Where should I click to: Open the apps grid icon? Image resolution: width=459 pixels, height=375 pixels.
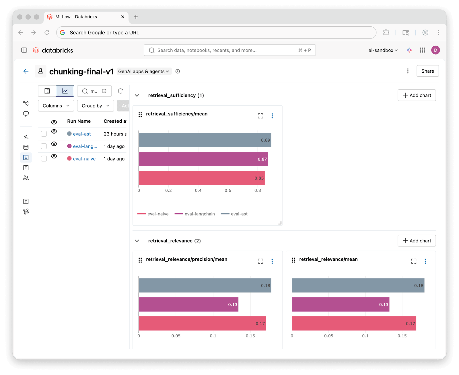pos(422,50)
